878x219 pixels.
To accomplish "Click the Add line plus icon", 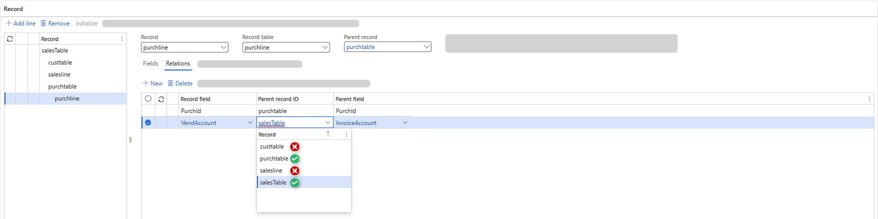I will 8,23.
